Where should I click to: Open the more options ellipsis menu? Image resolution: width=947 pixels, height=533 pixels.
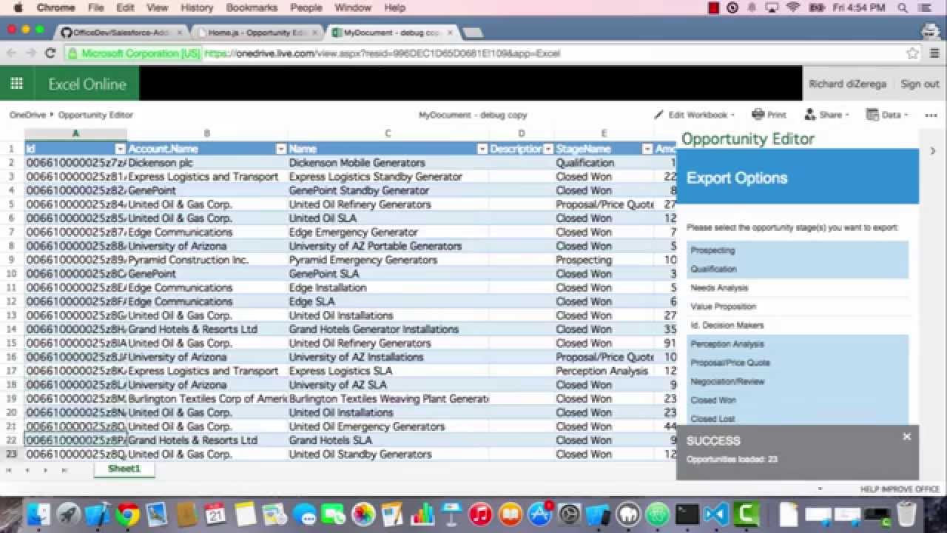click(931, 115)
